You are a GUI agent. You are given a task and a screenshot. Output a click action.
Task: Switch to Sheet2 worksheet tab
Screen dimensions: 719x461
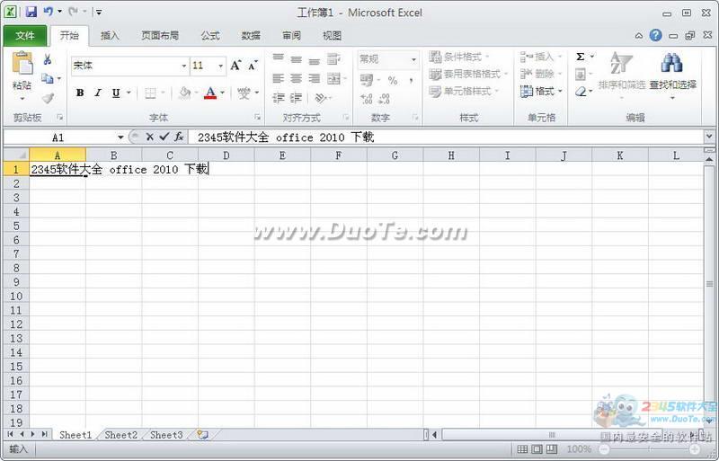(121, 435)
